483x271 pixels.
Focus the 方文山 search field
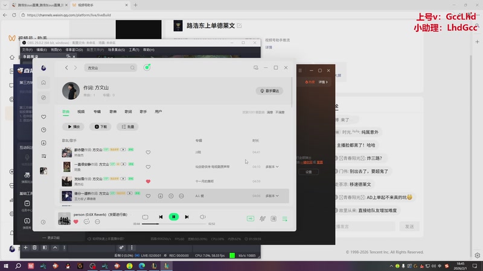pos(110,68)
